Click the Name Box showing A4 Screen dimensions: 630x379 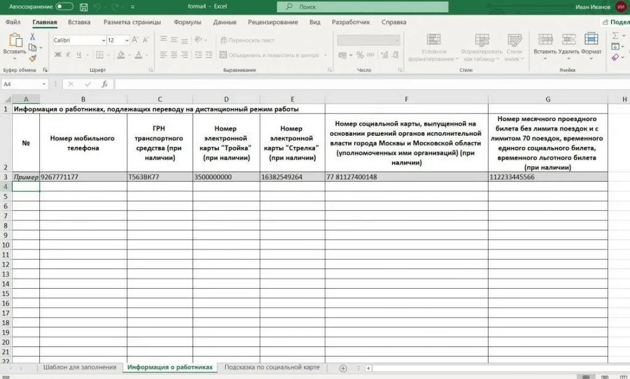pos(25,84)
